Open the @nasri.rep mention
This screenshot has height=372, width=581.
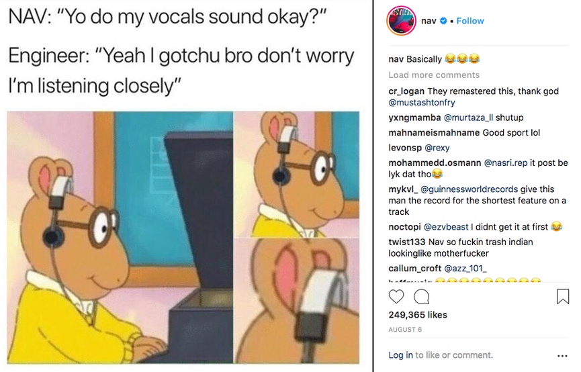(x=506, y=163)
